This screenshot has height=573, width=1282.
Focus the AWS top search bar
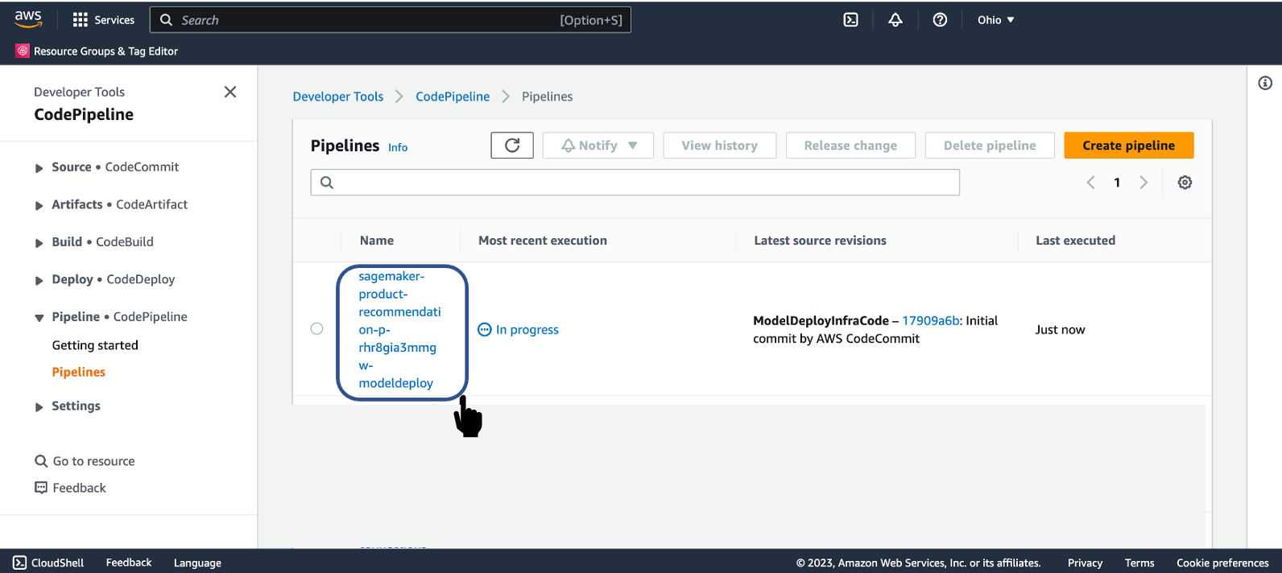[x=391, y=20]
